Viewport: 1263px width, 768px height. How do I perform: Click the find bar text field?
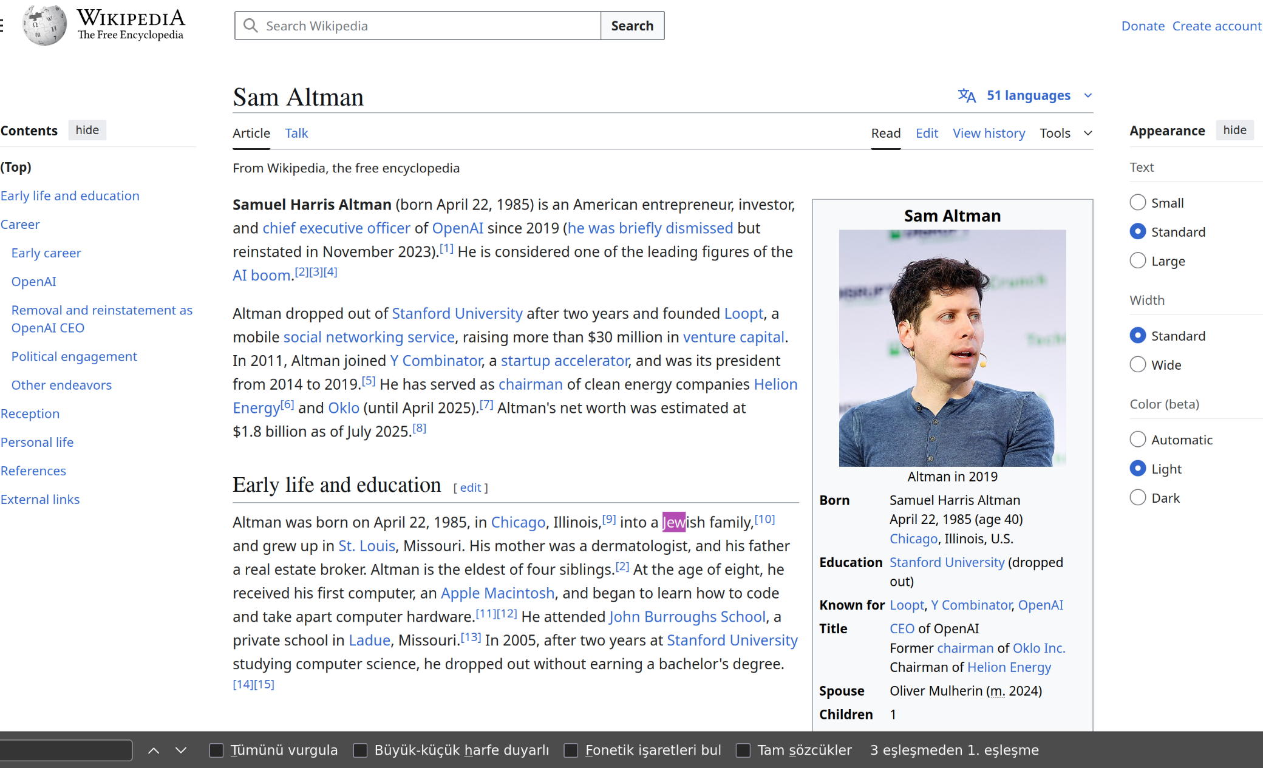coord(66,750)
